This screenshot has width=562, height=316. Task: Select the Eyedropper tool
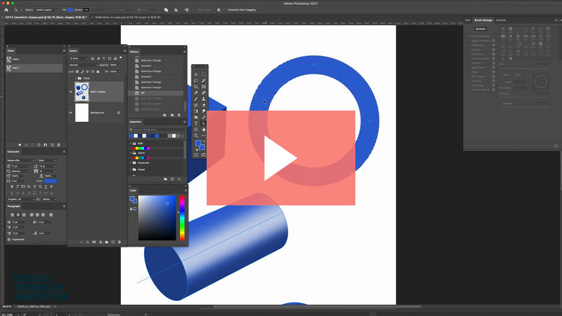pyautogui.click(x=196, y=93)
